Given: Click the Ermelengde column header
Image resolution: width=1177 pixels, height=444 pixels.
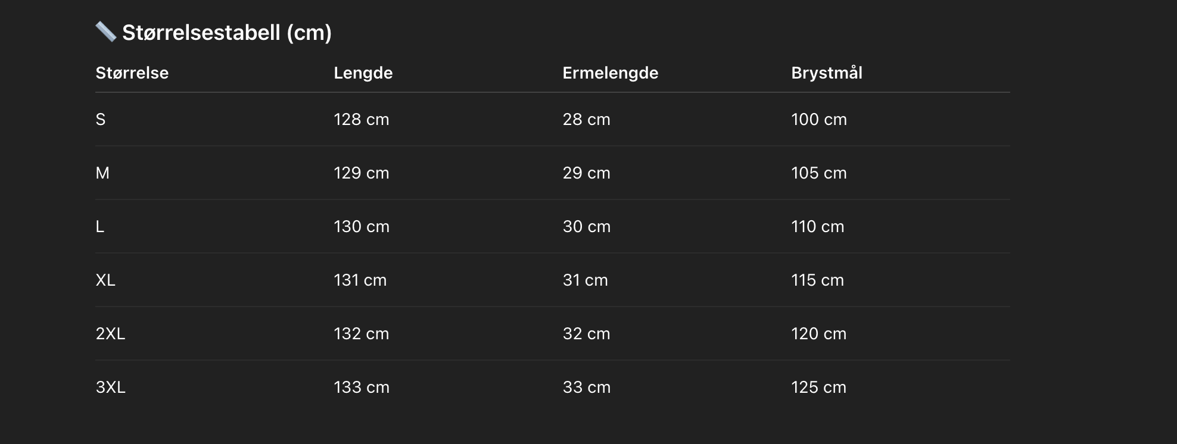Looking at the screenshot, I should [x=610, y=73].
